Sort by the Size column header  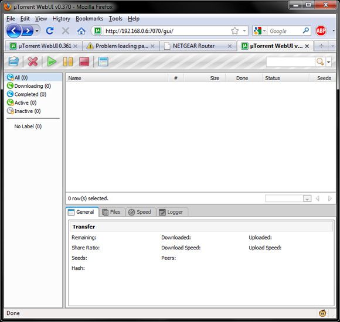[205, 78]
